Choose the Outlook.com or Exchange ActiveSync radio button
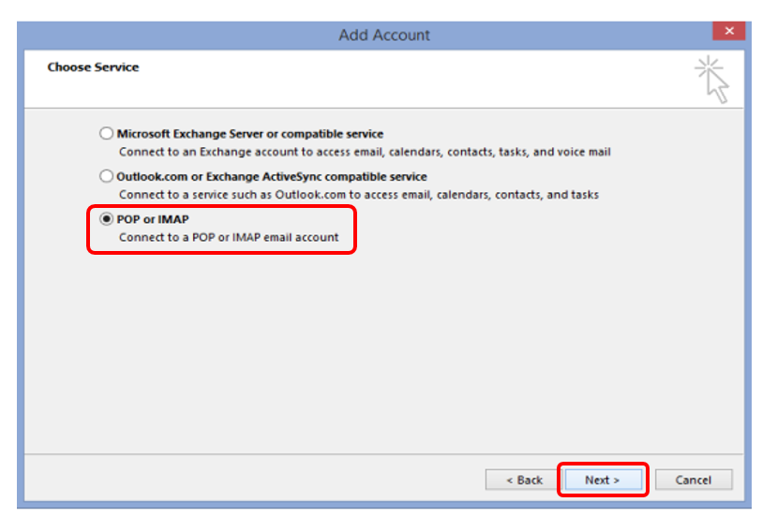This screenshot has width=762, height=517. (107, 176)
